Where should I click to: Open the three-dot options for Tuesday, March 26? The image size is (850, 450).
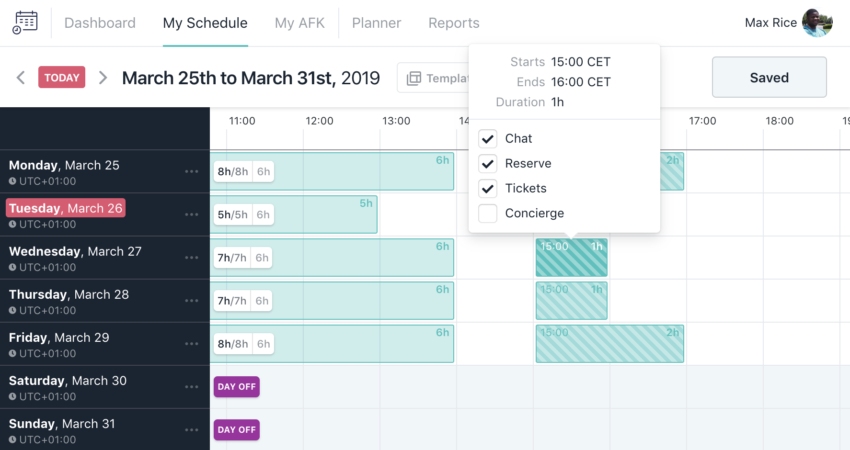coord(192,214)
